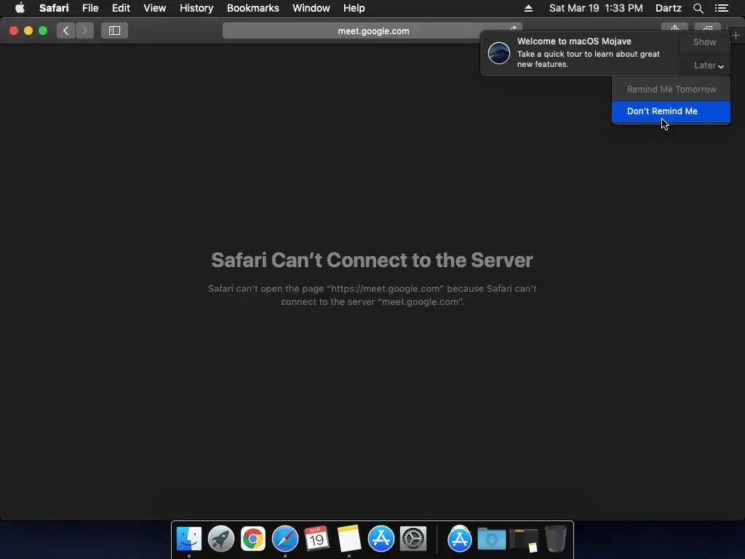
Task: Open the File menu
Action: coord(89,8)
